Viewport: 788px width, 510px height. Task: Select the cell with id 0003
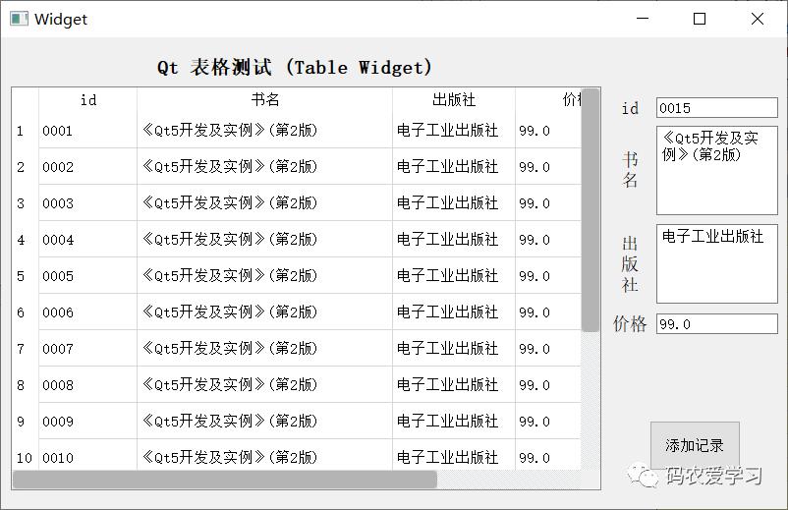88,203
